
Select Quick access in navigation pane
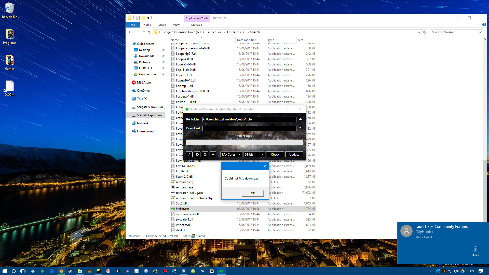[x=145, y=44]
